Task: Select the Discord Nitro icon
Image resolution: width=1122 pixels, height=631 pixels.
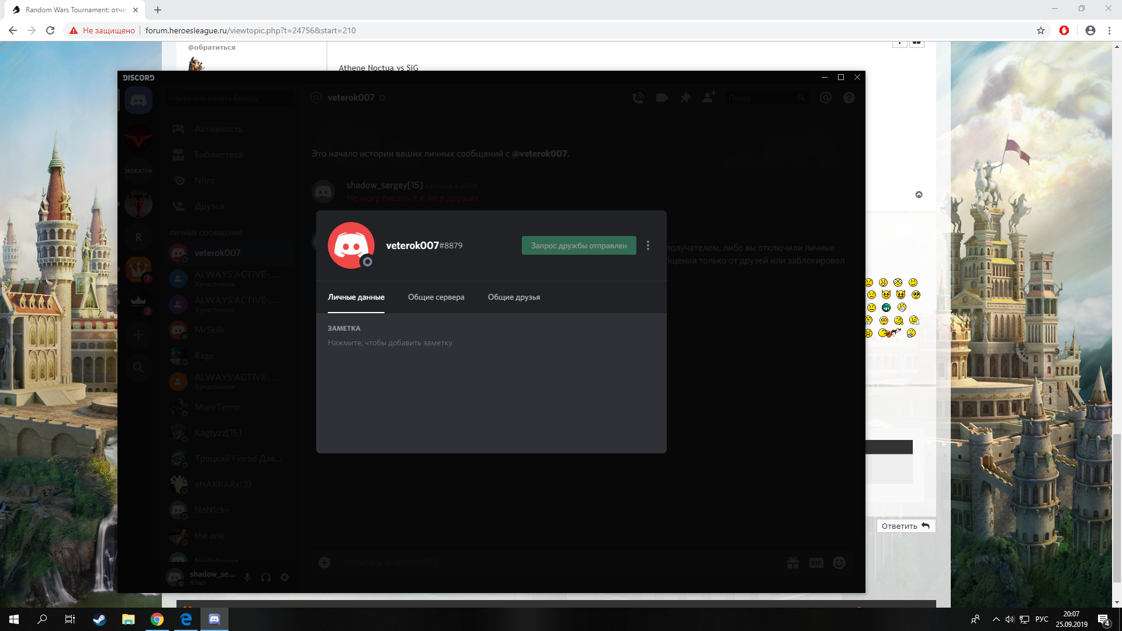Action: pos(178,179)
